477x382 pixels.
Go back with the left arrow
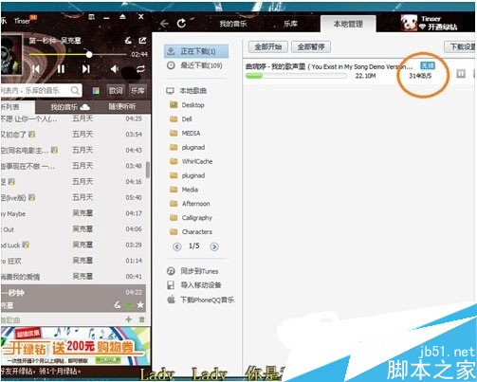point(164,24)
